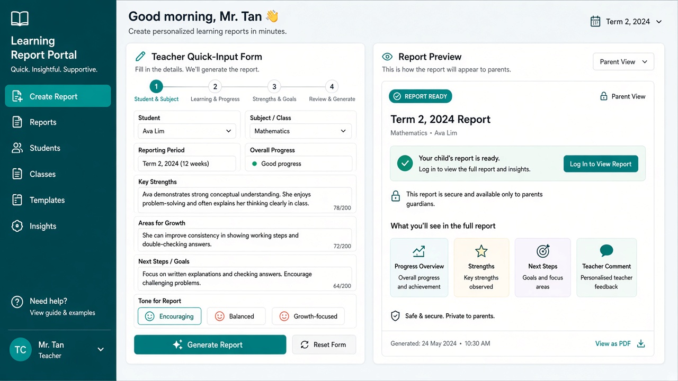Click the open book logo icon
The width and height of the screenshot is (678, 381).
click(20, 19)
